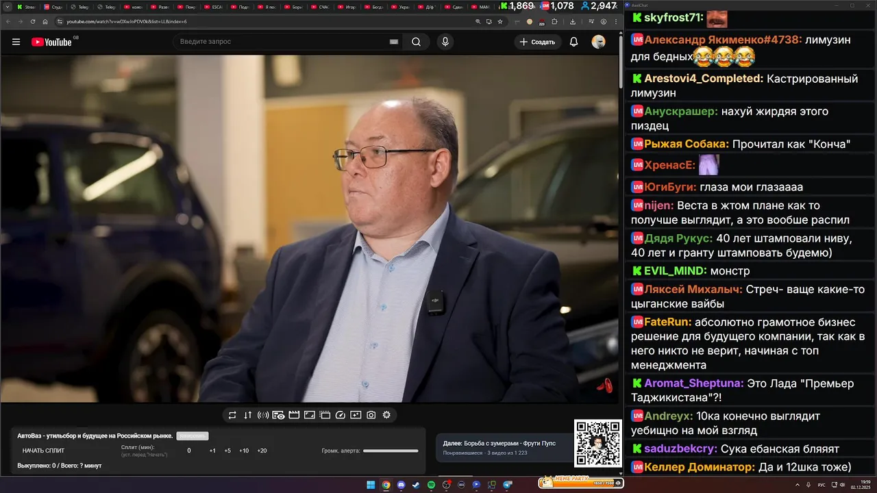Open YouTube notifications bell
The image size is (877, 493).
(x=573, y=42)
